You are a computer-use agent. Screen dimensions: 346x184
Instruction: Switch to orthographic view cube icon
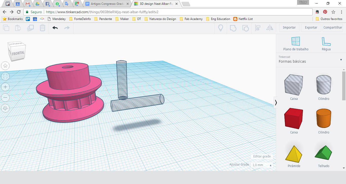pos(5,108)
